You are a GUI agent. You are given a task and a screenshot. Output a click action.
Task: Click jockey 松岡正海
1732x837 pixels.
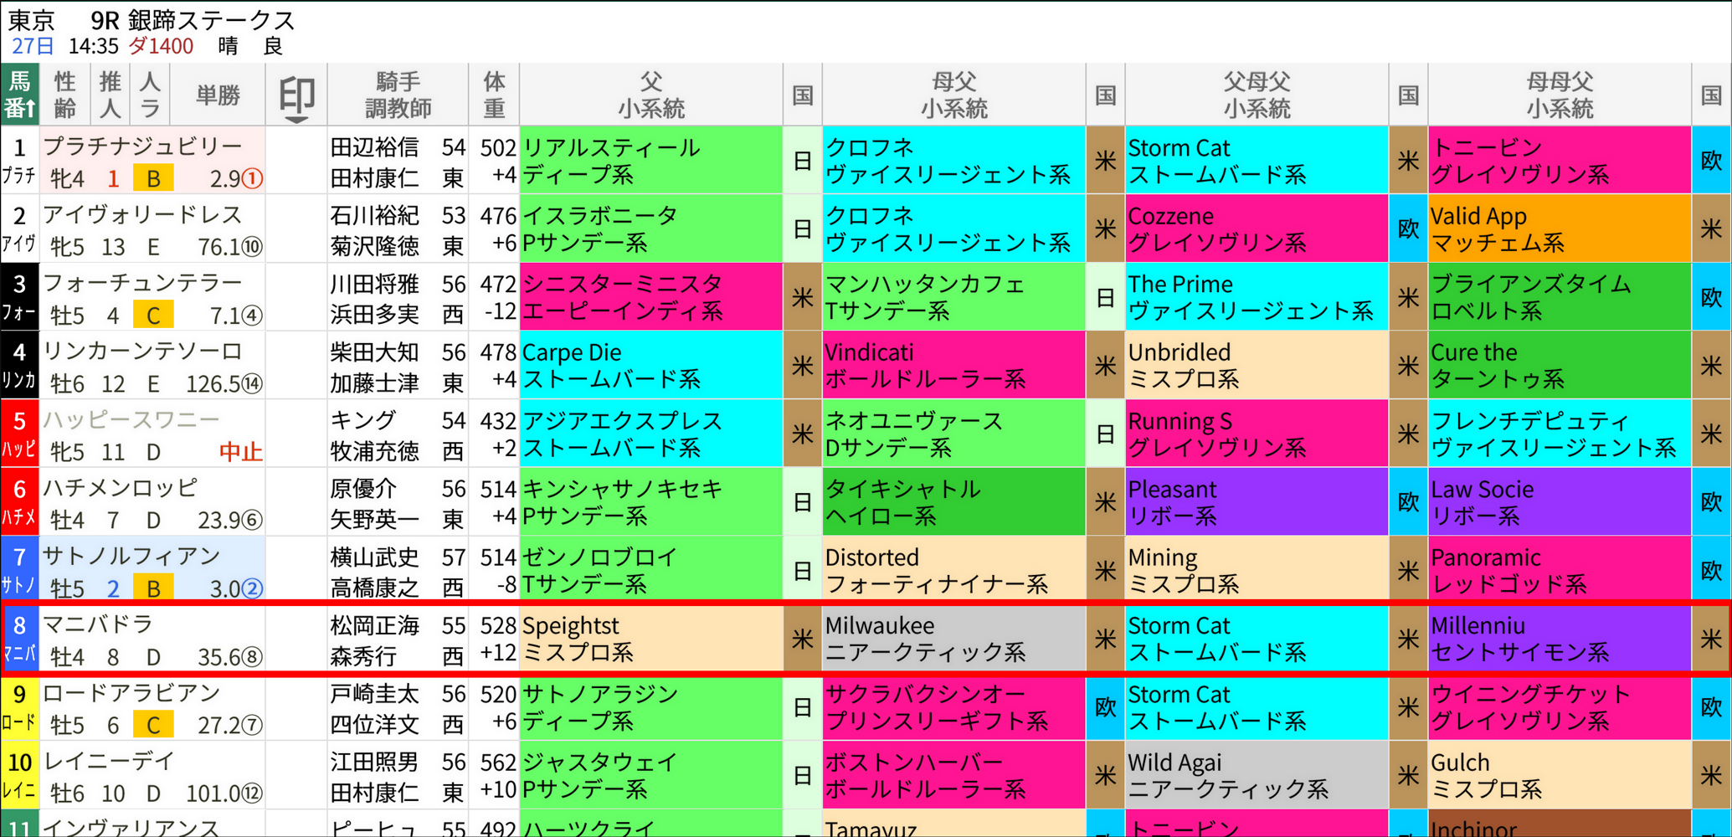[x=374, y=625]
